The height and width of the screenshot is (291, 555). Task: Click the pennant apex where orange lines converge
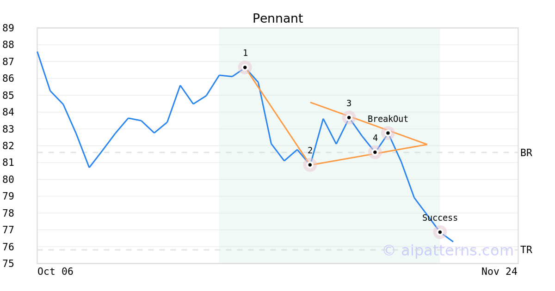coord(426,145)
